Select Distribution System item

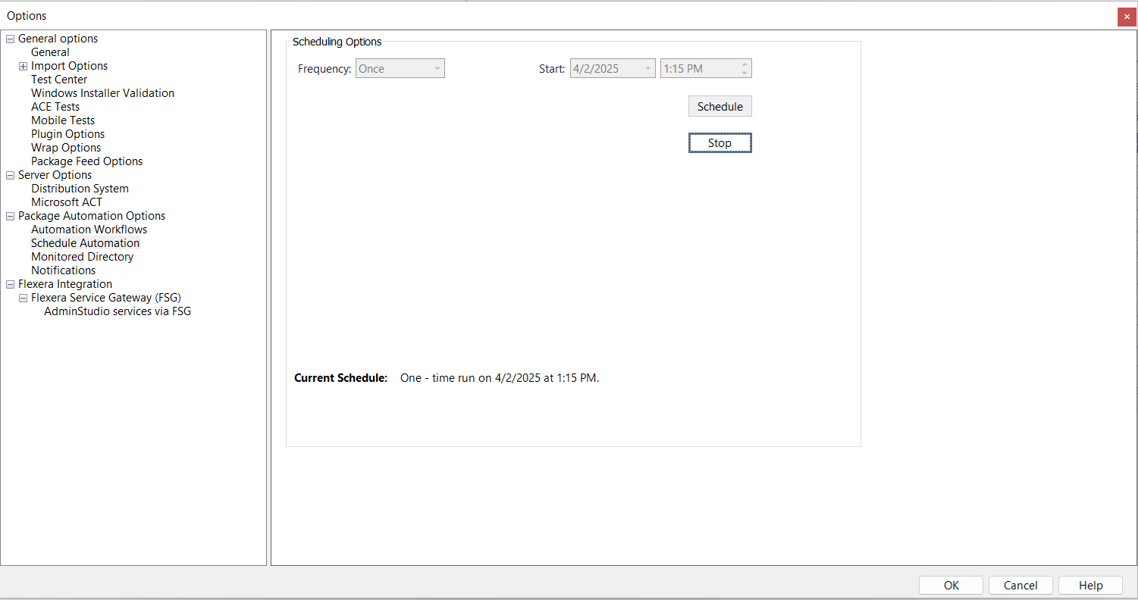click(80, 189)
